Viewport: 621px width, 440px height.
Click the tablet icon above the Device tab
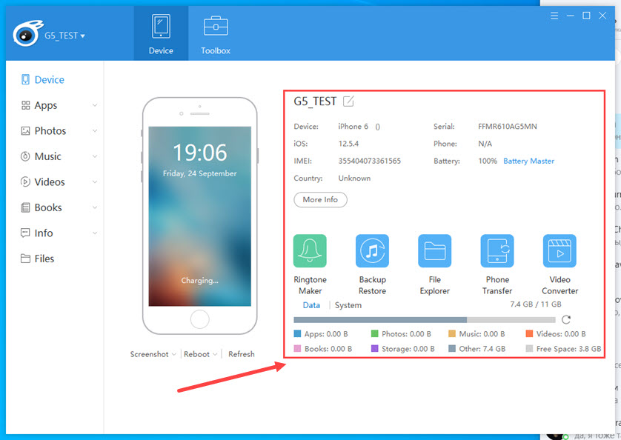[161, 26]
